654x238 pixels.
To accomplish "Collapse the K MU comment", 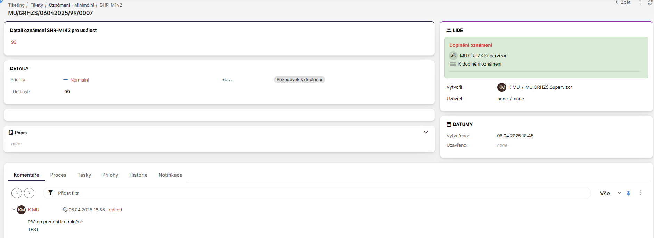I will [14, 209].
